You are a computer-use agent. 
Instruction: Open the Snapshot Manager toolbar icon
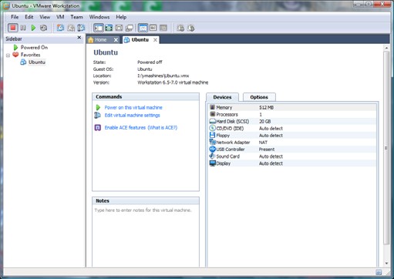pos(81,28)
